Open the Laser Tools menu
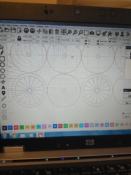131x175 pixels. [24, 26]
